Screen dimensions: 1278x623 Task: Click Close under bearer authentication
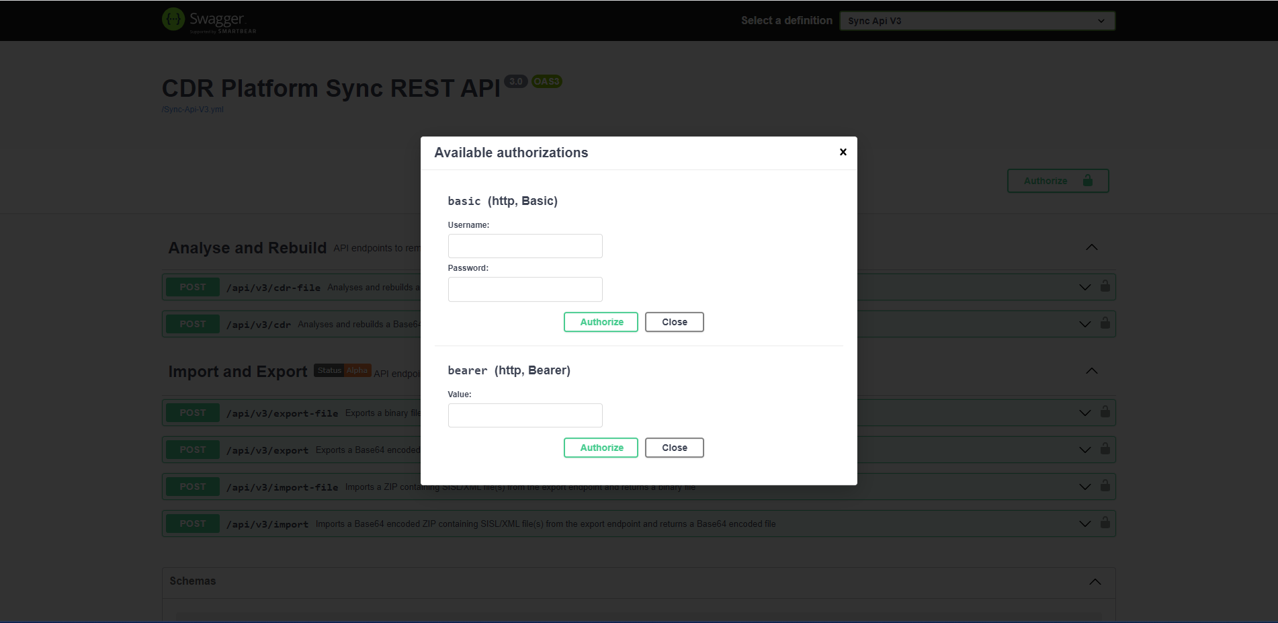674,448
